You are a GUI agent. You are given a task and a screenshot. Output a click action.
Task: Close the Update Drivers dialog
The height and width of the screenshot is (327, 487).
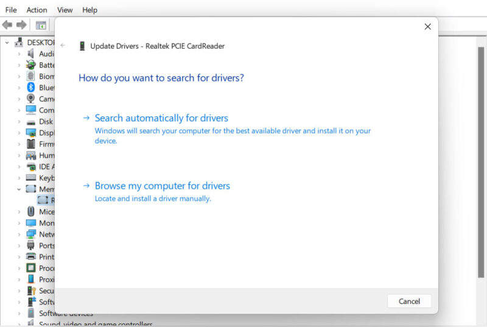428,27
